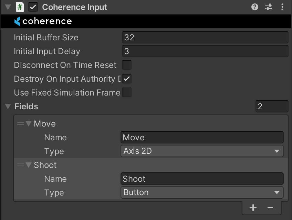The width and height of the screenshot is (292, 220).
Task: Grab the Move field reorder handle
Action: pyautogui.click(x=20, y=124)
